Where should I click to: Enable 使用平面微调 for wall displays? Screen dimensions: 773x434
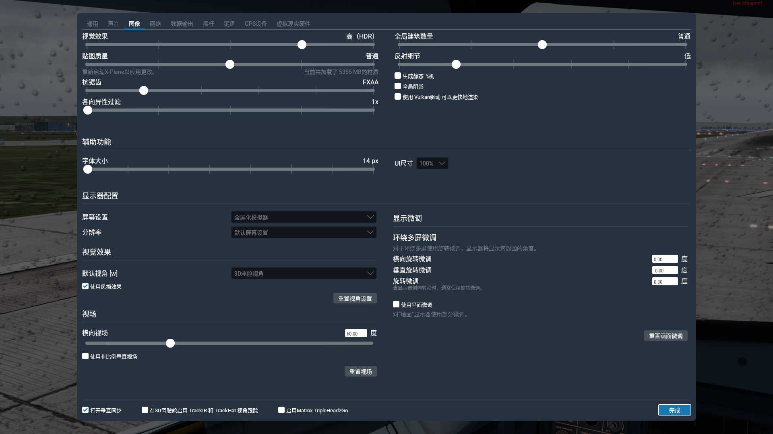click(x=396, y=304)
